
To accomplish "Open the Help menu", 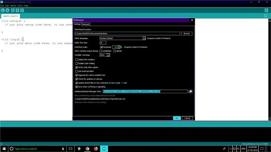I will pyautogui.click(x=26, y=6).
